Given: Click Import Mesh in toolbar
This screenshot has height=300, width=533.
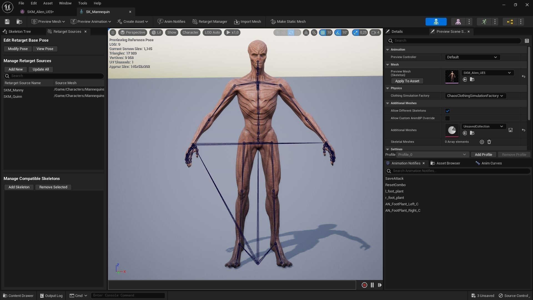Looking at the screenshot, I should point(247,22).
